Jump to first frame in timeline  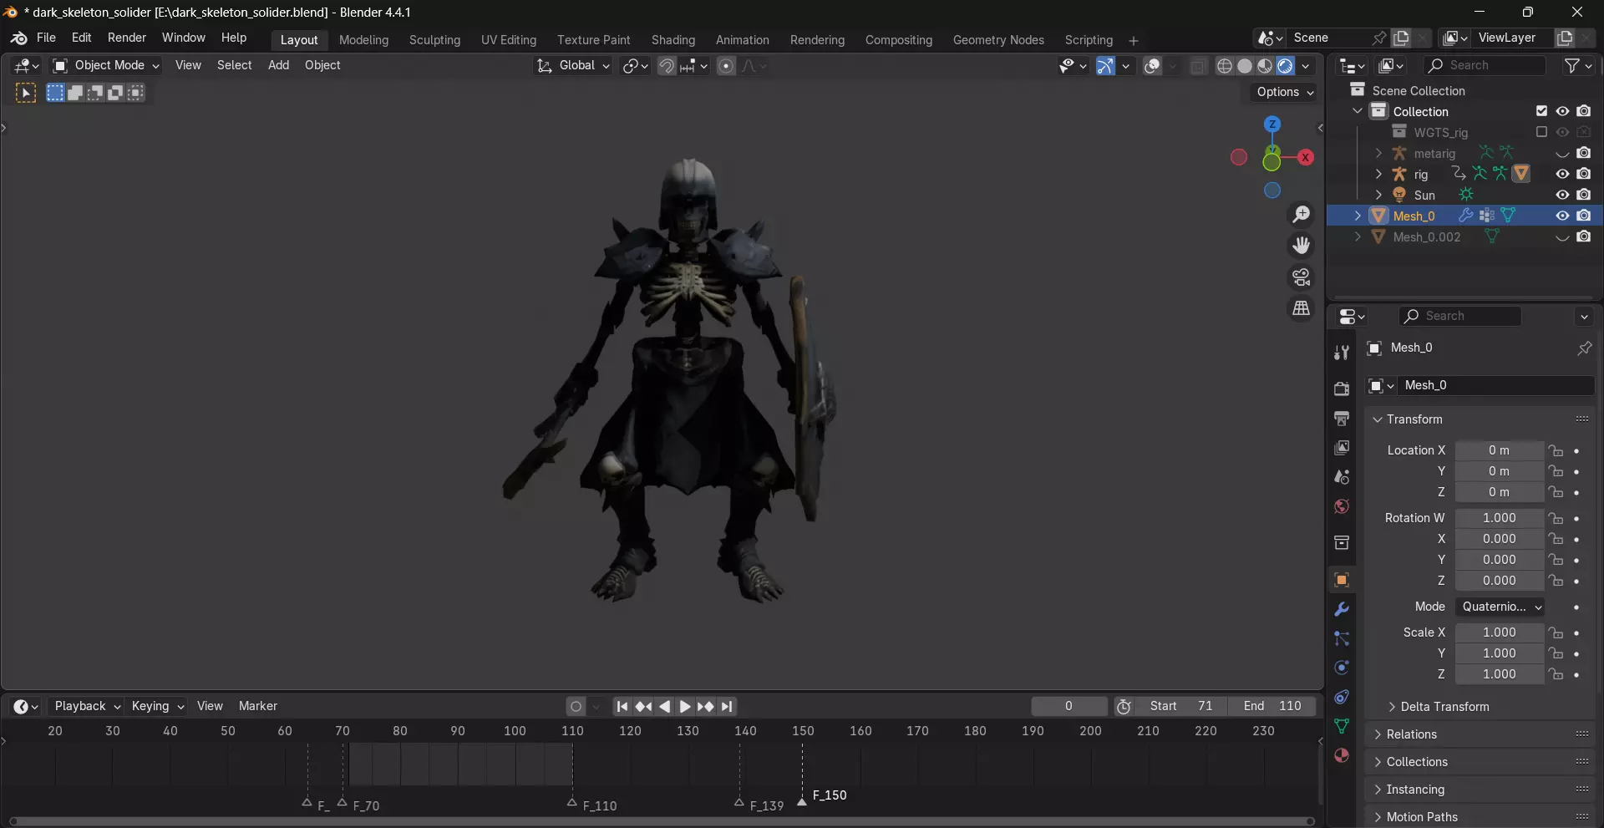tap(622, 707)
